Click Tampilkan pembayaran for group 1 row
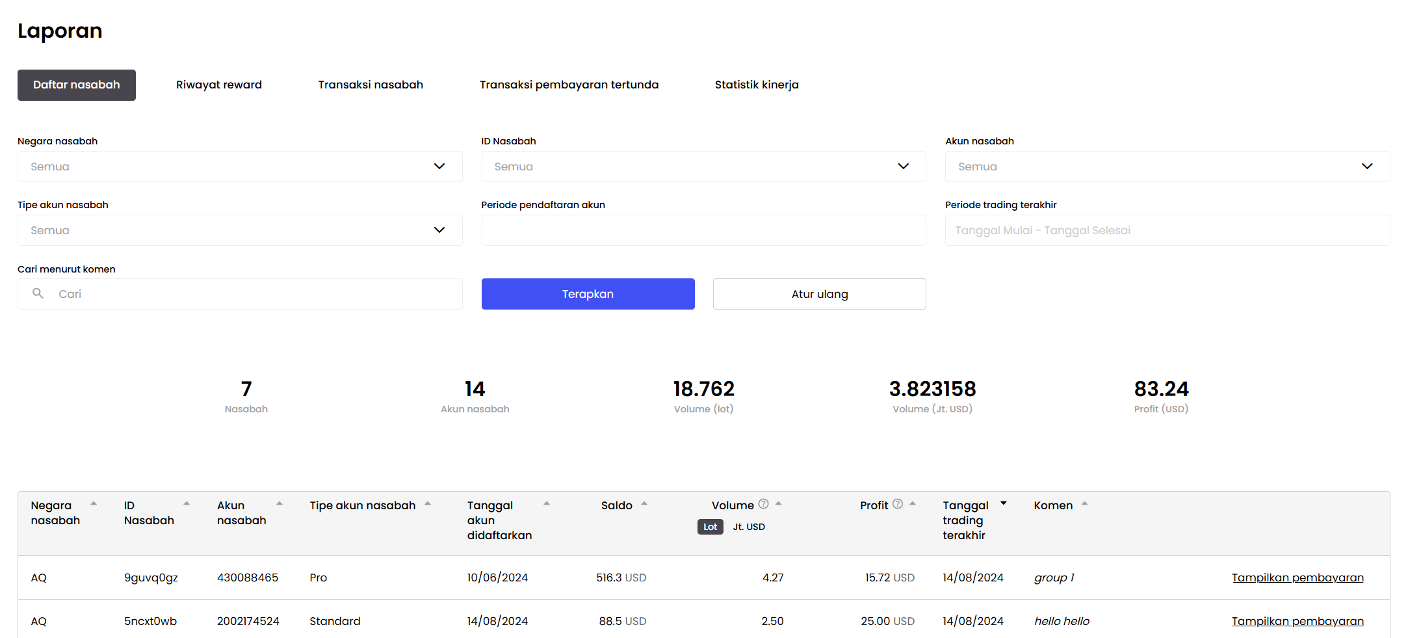Image resolution: width=1421 pixels, height=638 pixels. click(x=1297, y=578)
